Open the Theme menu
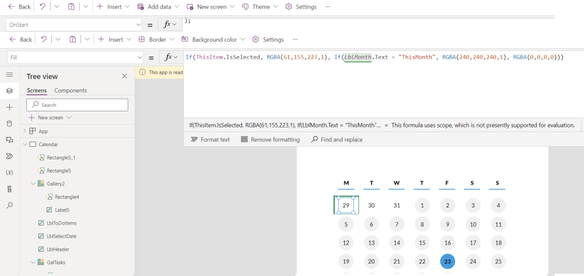The width and height of the screenshot is (584, 276). [260, 7]
